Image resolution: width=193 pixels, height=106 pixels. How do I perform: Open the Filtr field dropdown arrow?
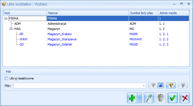coord(144,86)
